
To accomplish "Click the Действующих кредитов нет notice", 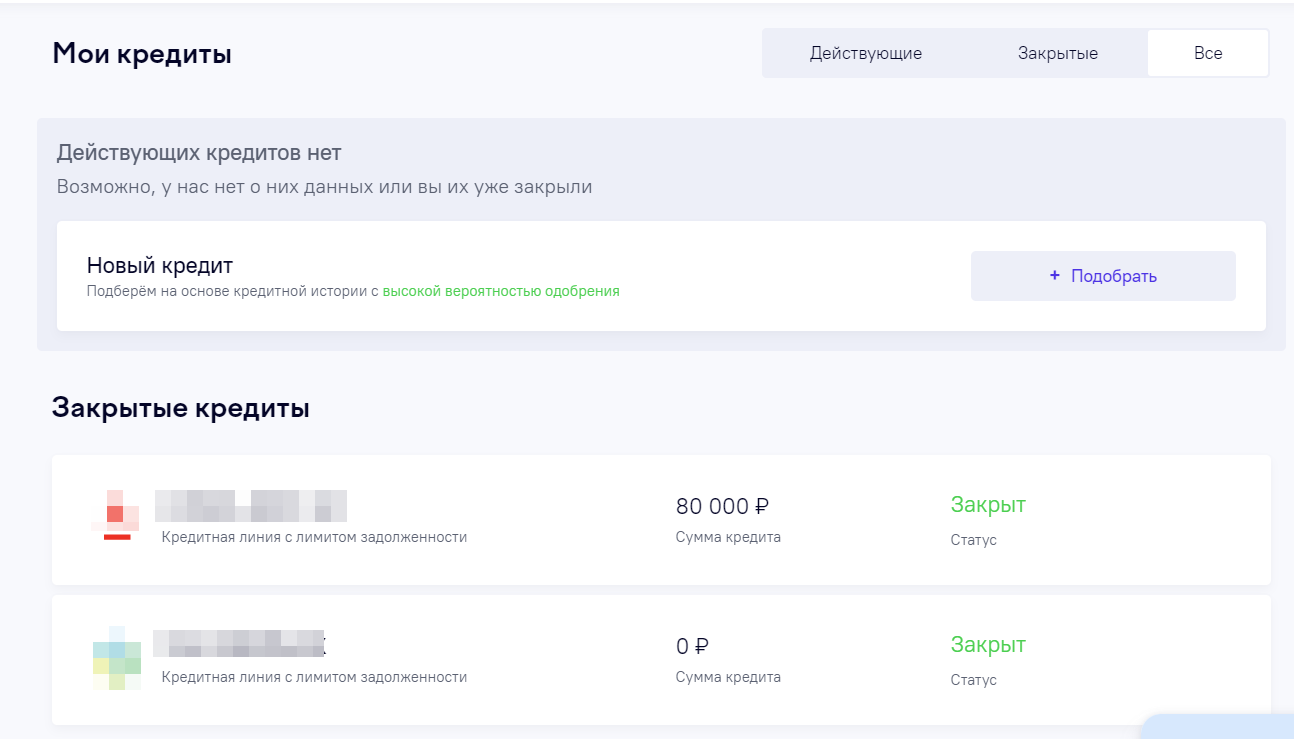I will 199,153.
